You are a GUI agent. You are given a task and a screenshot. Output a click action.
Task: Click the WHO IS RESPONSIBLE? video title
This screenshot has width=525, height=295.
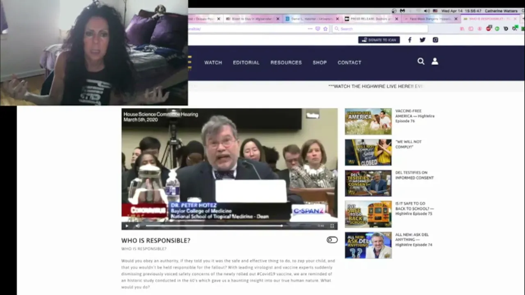156,241
